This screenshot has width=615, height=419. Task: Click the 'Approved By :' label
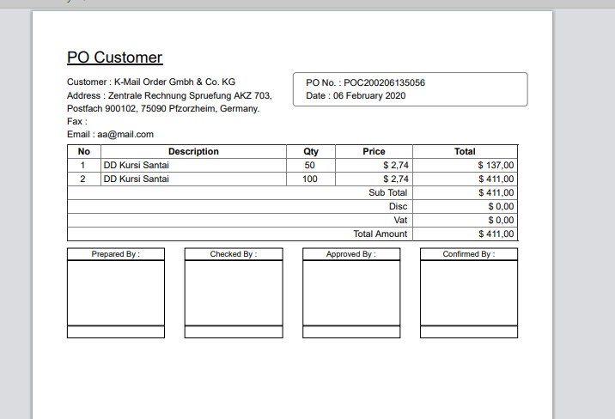pyautogui.click(x=351, y=254)
